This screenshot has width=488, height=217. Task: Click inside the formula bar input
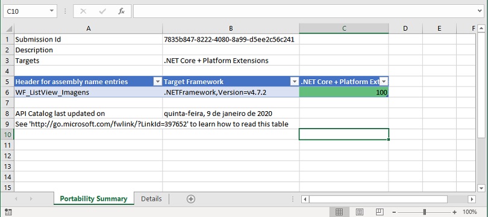pos(304,11)
